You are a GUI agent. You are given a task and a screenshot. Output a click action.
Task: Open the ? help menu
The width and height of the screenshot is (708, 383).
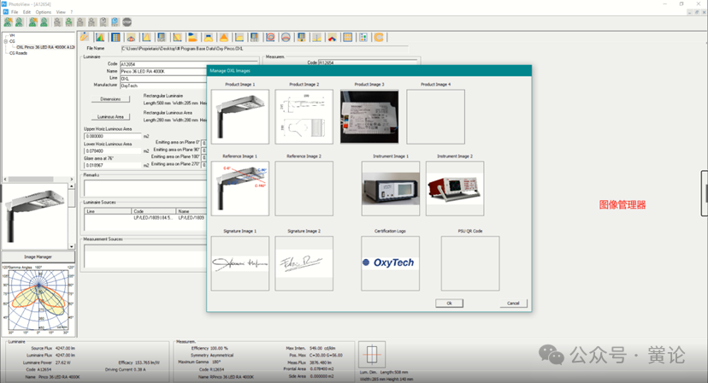point(71,12)
